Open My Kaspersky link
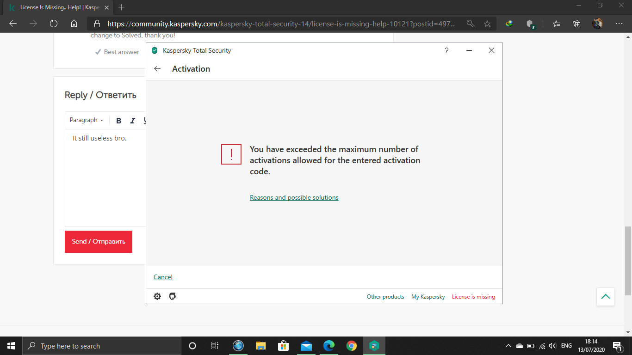632x355 pixels. [428, 297]
